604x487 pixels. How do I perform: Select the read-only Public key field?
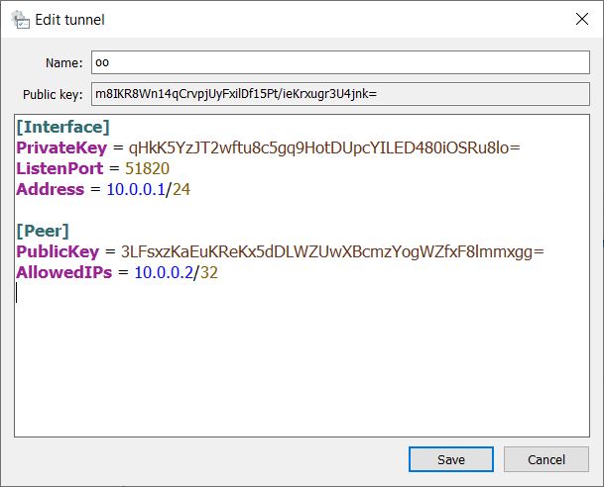(339, 95)
